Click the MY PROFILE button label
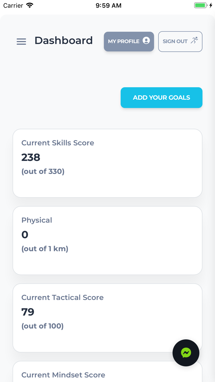The height and width of the screenshot is (382, 215). point(124,41)
